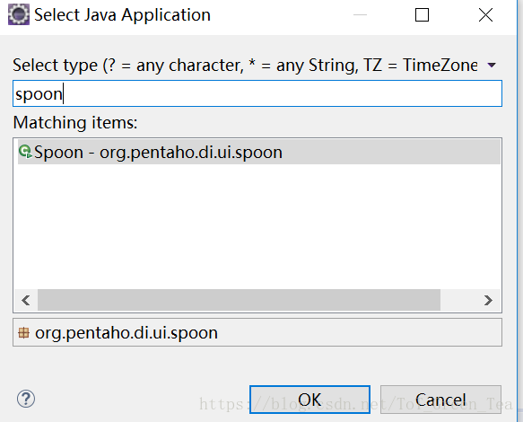Click the right arrow of horizontal scrollbar

coord(488,300)
